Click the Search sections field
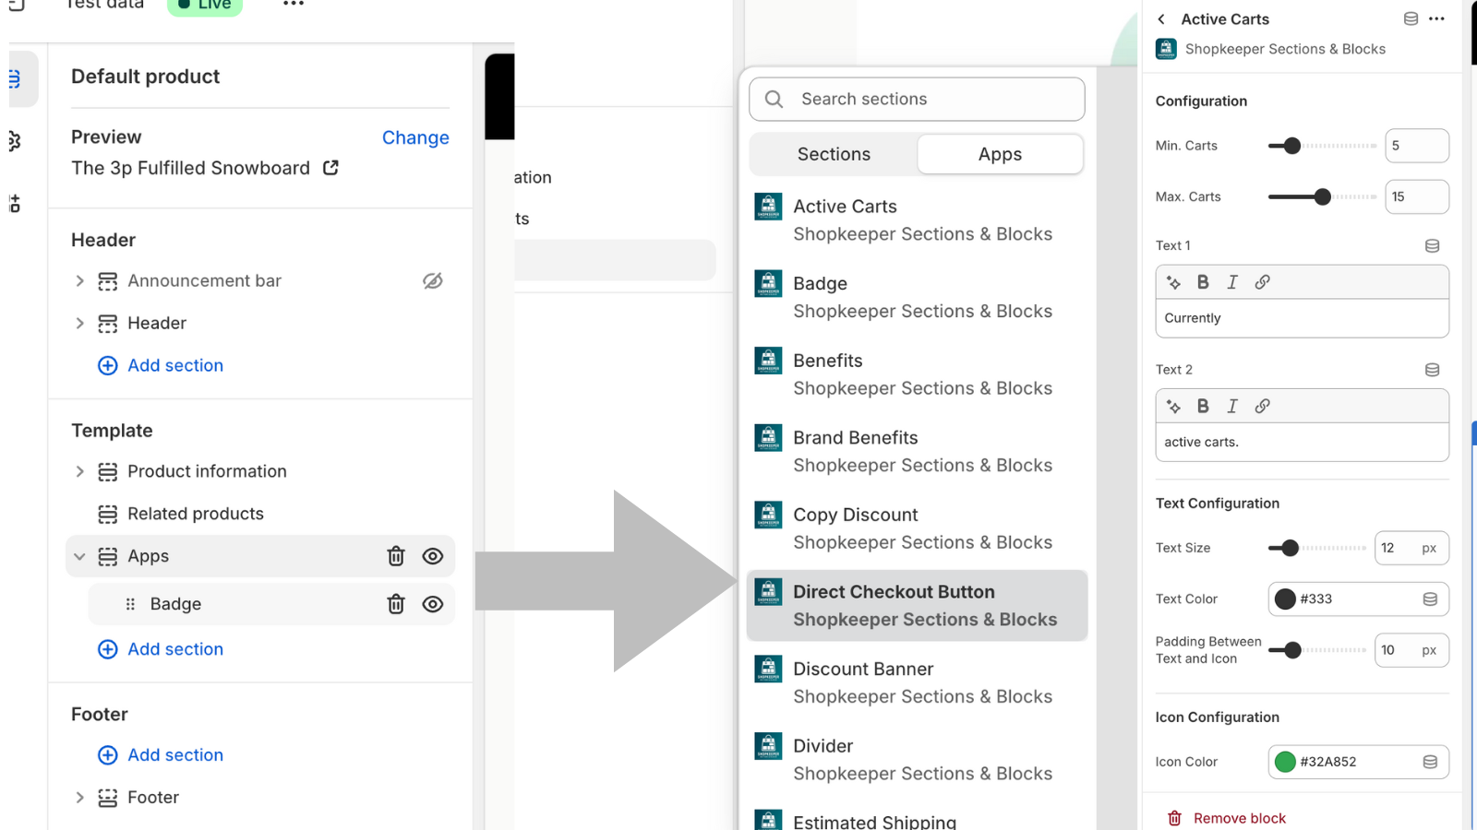1477x830 pixels. click(x=916, y=99)
